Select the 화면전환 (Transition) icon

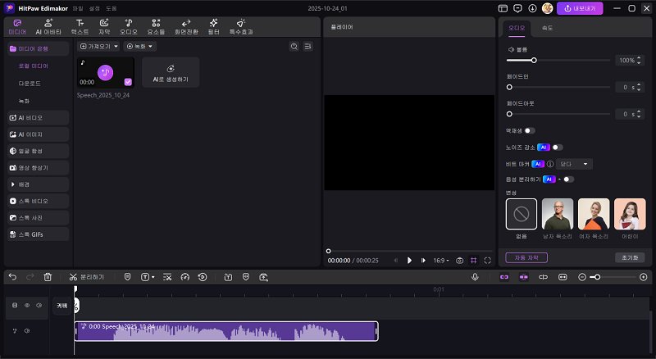[186, 26]
